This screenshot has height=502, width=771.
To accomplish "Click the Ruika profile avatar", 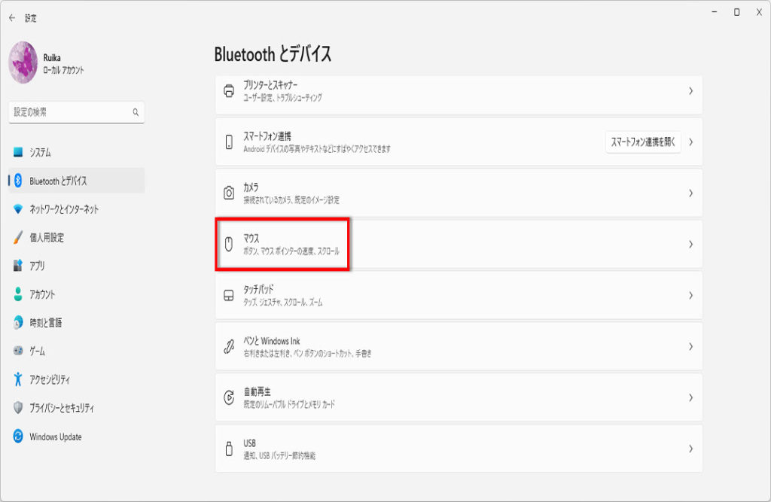I will 23,62.
